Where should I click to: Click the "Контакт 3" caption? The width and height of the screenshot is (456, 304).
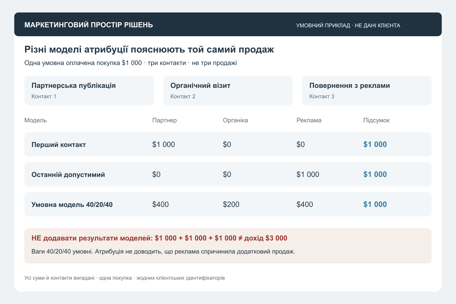pos(322,96)
